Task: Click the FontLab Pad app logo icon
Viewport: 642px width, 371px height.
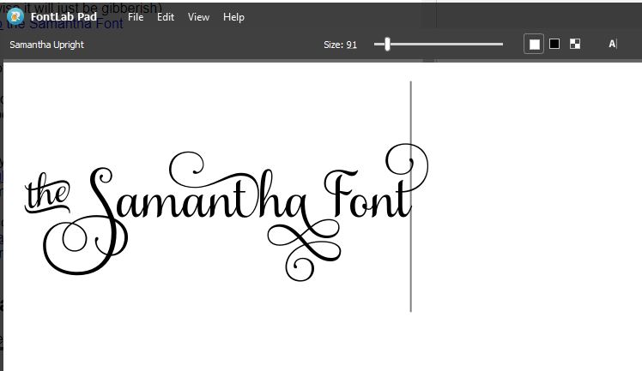Action: (15, 17)
